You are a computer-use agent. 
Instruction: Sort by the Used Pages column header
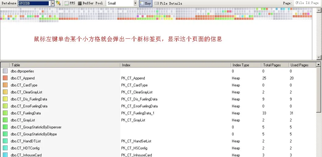pyautogui.click(x=302, y=65)
